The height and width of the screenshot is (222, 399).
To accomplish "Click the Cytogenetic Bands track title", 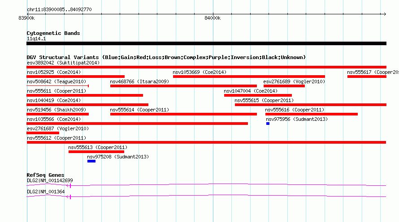I will click(x=53, y=33).
